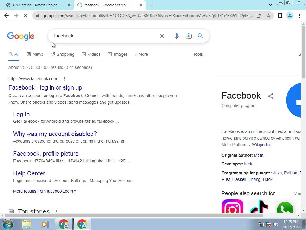This screenshot has width=306, height=230.
Task: Open Chrome's three-dot menu
Action: click(299, 16)
